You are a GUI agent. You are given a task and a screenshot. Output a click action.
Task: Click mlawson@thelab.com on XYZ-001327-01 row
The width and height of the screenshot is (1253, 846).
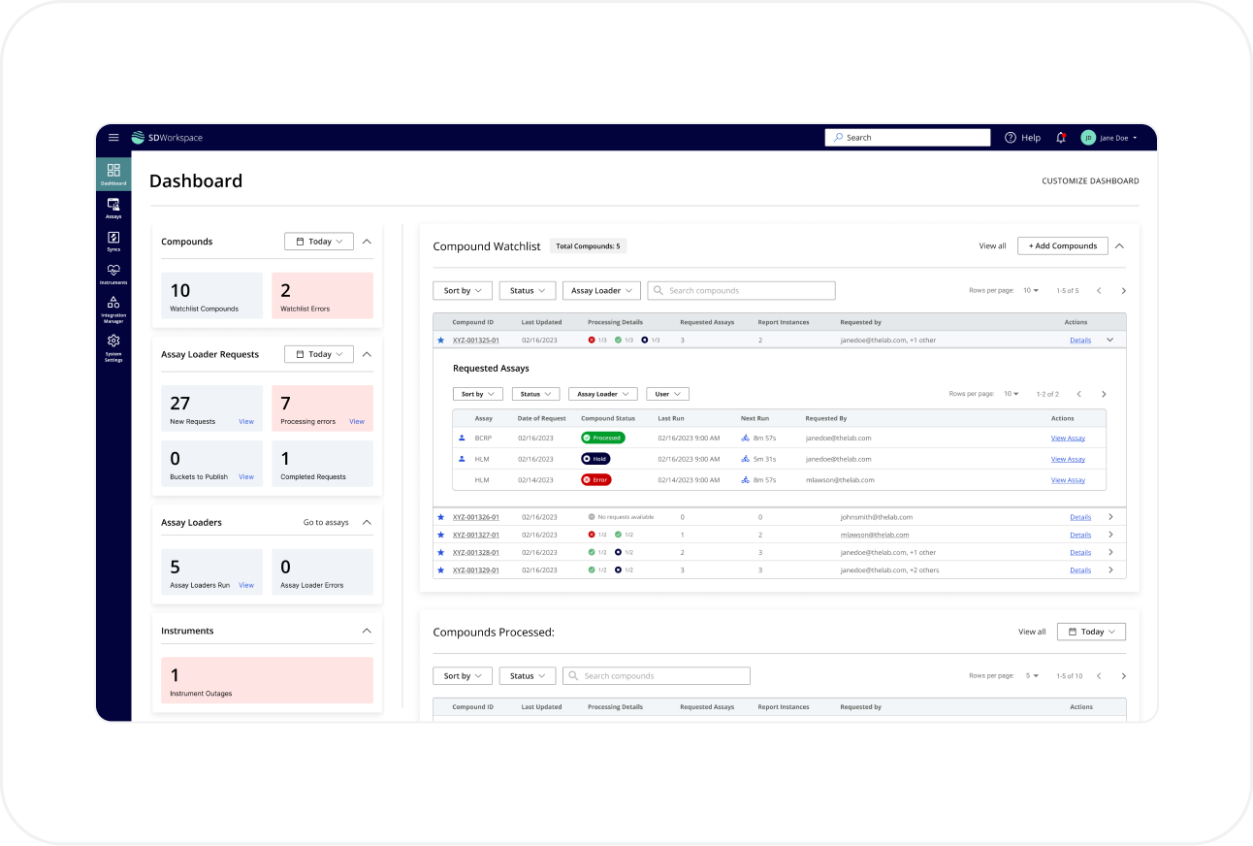[x=875, y=535]
